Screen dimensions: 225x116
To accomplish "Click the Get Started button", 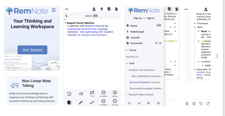I will tap(32, 50).
